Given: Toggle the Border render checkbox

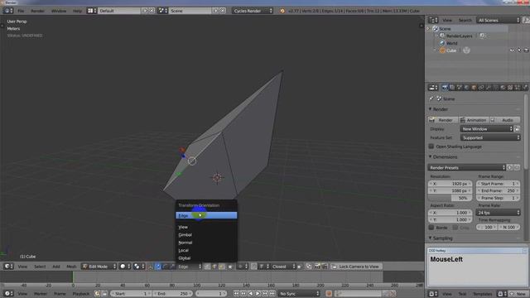Looking at the screenshot, I should click(x=431, y=228).
